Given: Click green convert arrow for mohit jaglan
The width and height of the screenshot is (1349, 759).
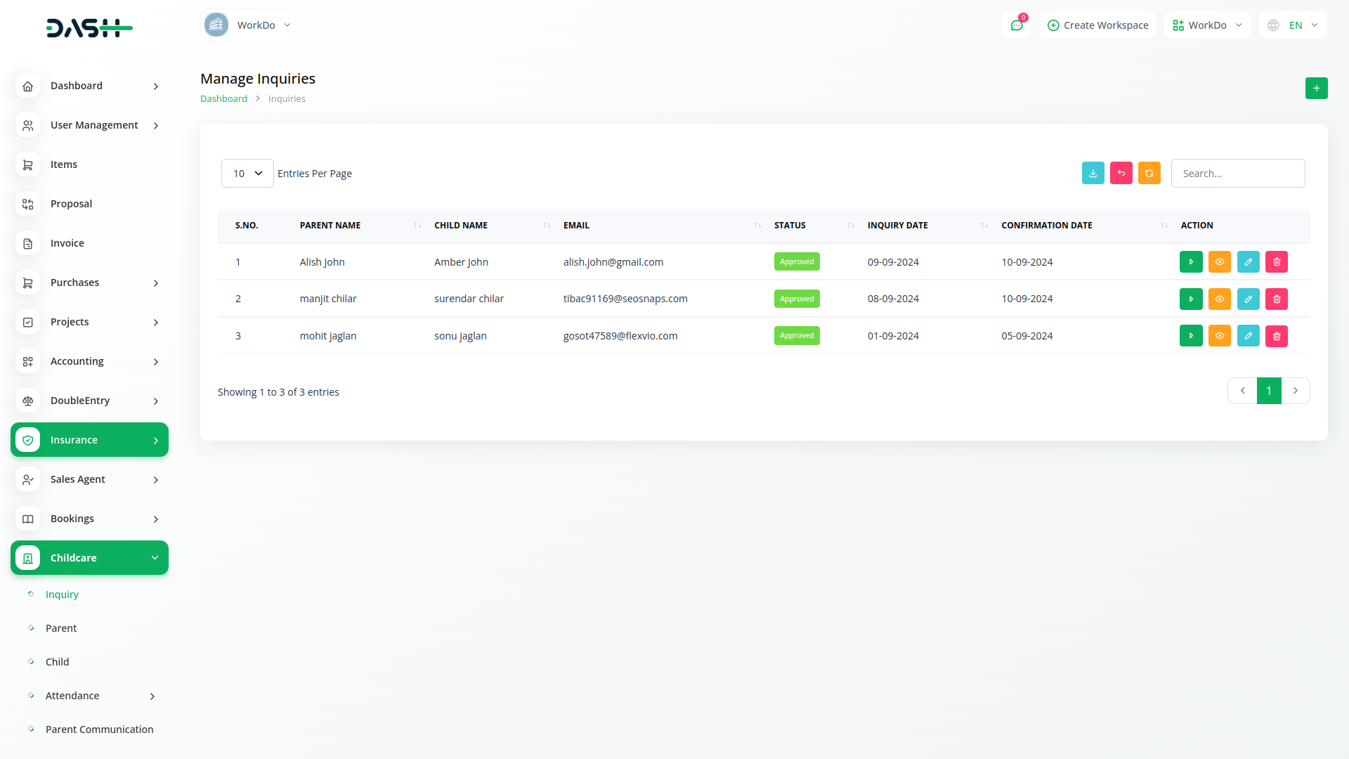Looking at the screenshot, I should [1190, 336].
